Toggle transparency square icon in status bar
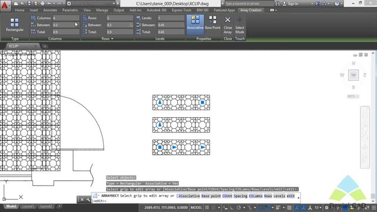The image size is (377, 212). 289,208
